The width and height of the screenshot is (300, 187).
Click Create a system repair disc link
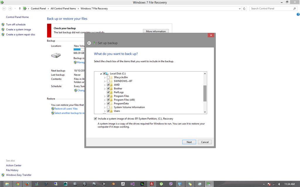pos(21,34)
